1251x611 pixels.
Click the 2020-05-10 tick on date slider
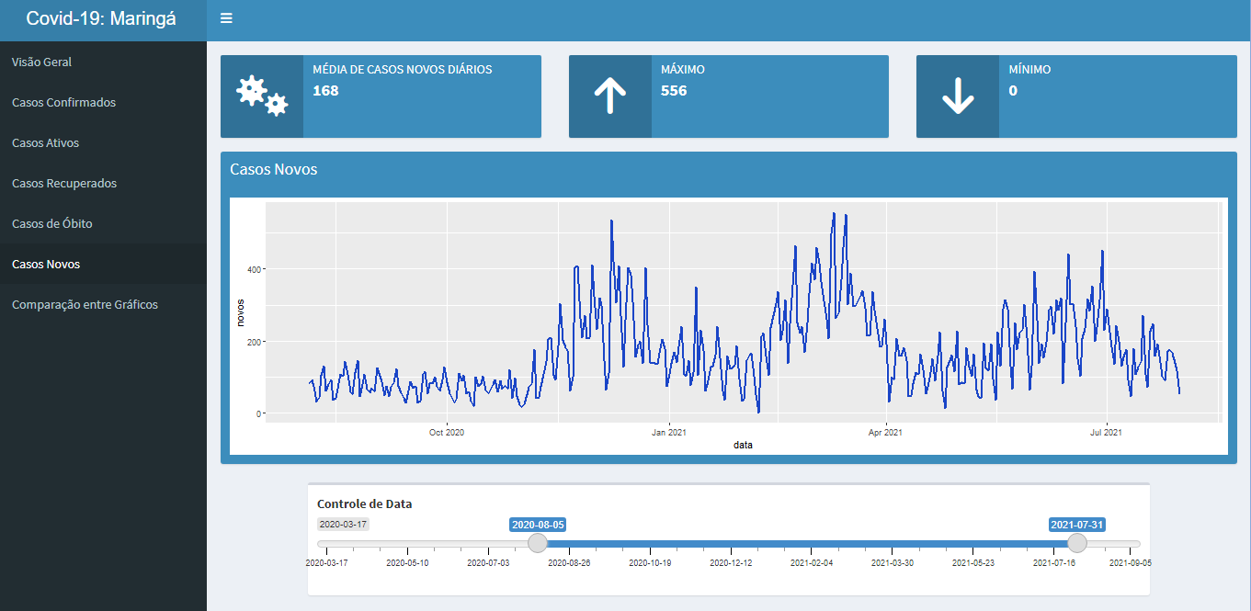408,562
